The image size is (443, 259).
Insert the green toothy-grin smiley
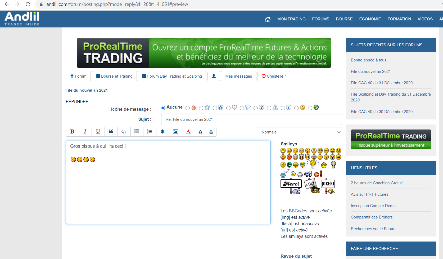[289, 165]
